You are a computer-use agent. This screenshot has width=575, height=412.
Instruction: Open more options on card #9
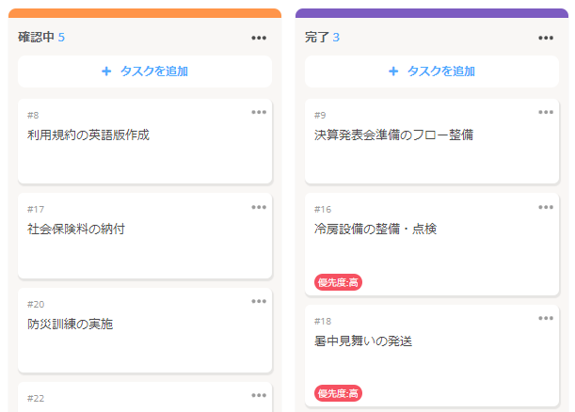546,112
